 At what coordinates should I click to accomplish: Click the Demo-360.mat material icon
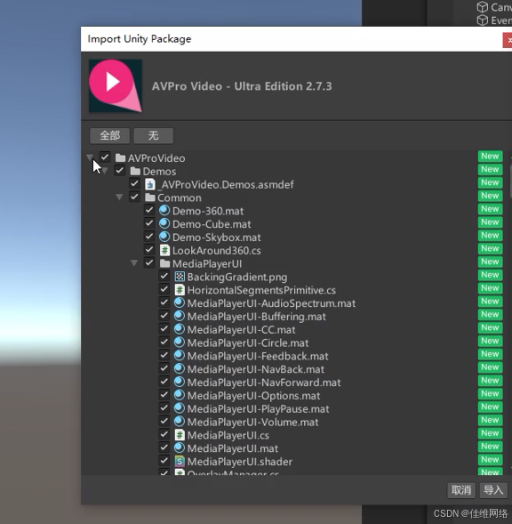164,211
